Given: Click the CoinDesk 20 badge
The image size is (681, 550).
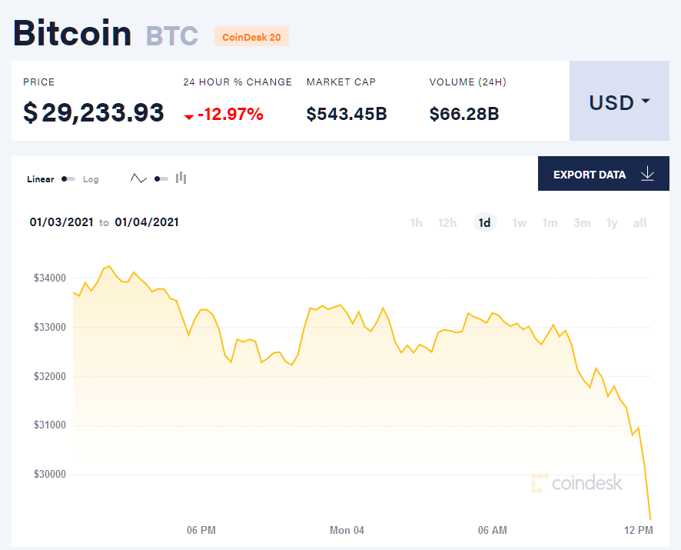Looking at the screenshot, I should [x=251, y=36].
